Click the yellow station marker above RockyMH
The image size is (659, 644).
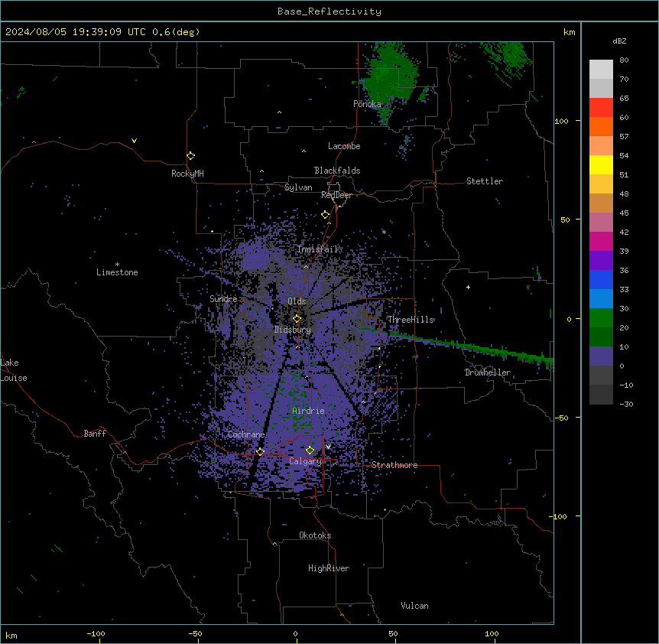pyautogui.click(x=190, y=156)
